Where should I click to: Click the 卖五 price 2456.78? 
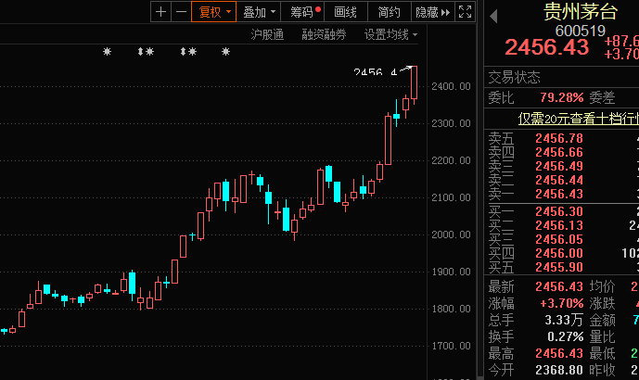(559, 138)
